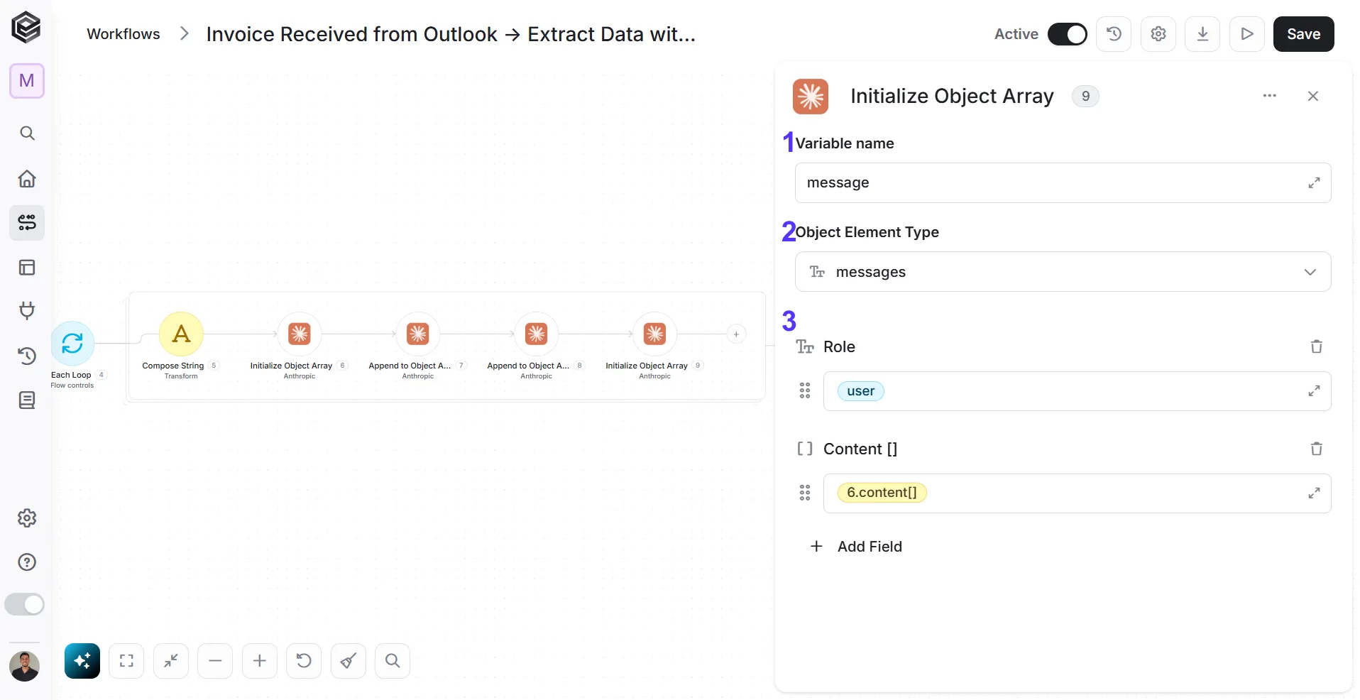Expand the Content field editor
The height and width of the screenshot is (700, 1360).
click(x=1314, y=493)
